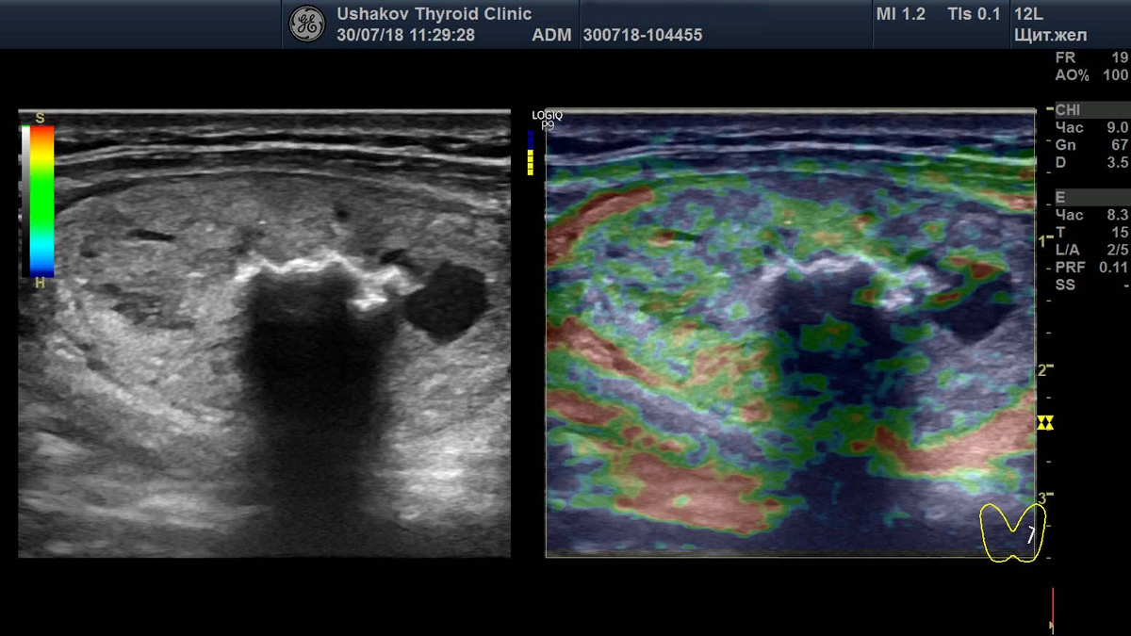Click the SS parameter row
This screenshot has width=1131, height=636.
click(x=1091, y=285)
